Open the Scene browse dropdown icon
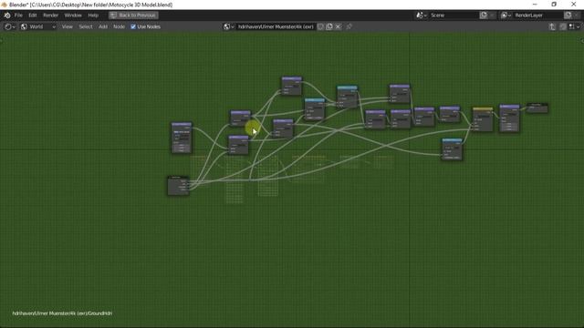The height and width of the screenshot is (328, 584). (422, 15)
